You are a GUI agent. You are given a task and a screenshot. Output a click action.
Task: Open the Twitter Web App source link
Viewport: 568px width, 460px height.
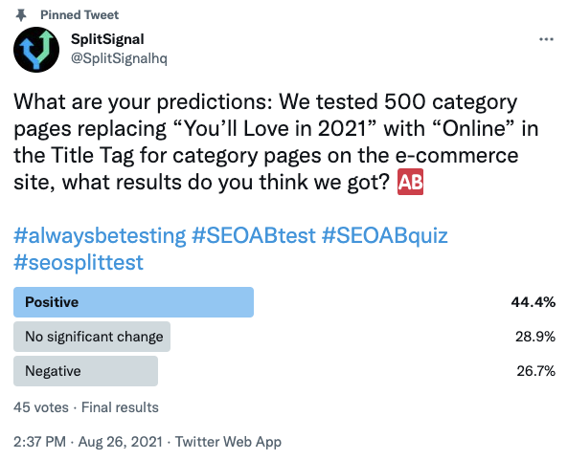(228, 442)
